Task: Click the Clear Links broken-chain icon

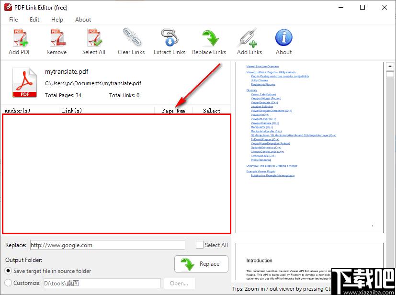Action: pos(132,38)
